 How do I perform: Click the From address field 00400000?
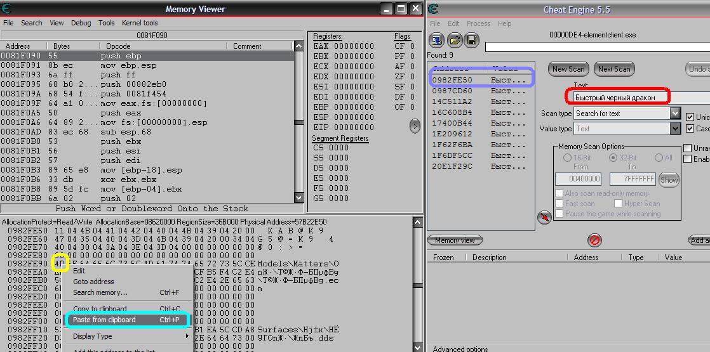coord(579,179)
